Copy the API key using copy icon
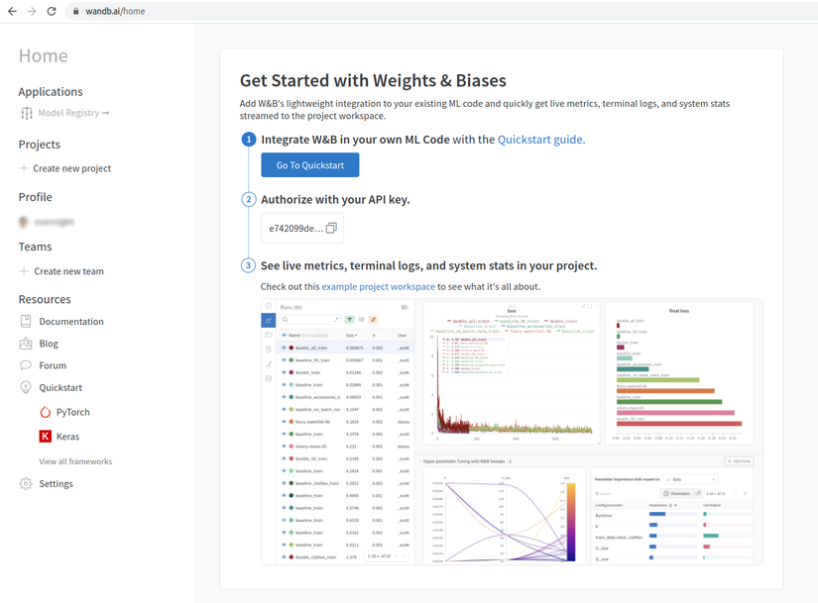The width and height of the screenshot is (818, 603). (331, 229)
